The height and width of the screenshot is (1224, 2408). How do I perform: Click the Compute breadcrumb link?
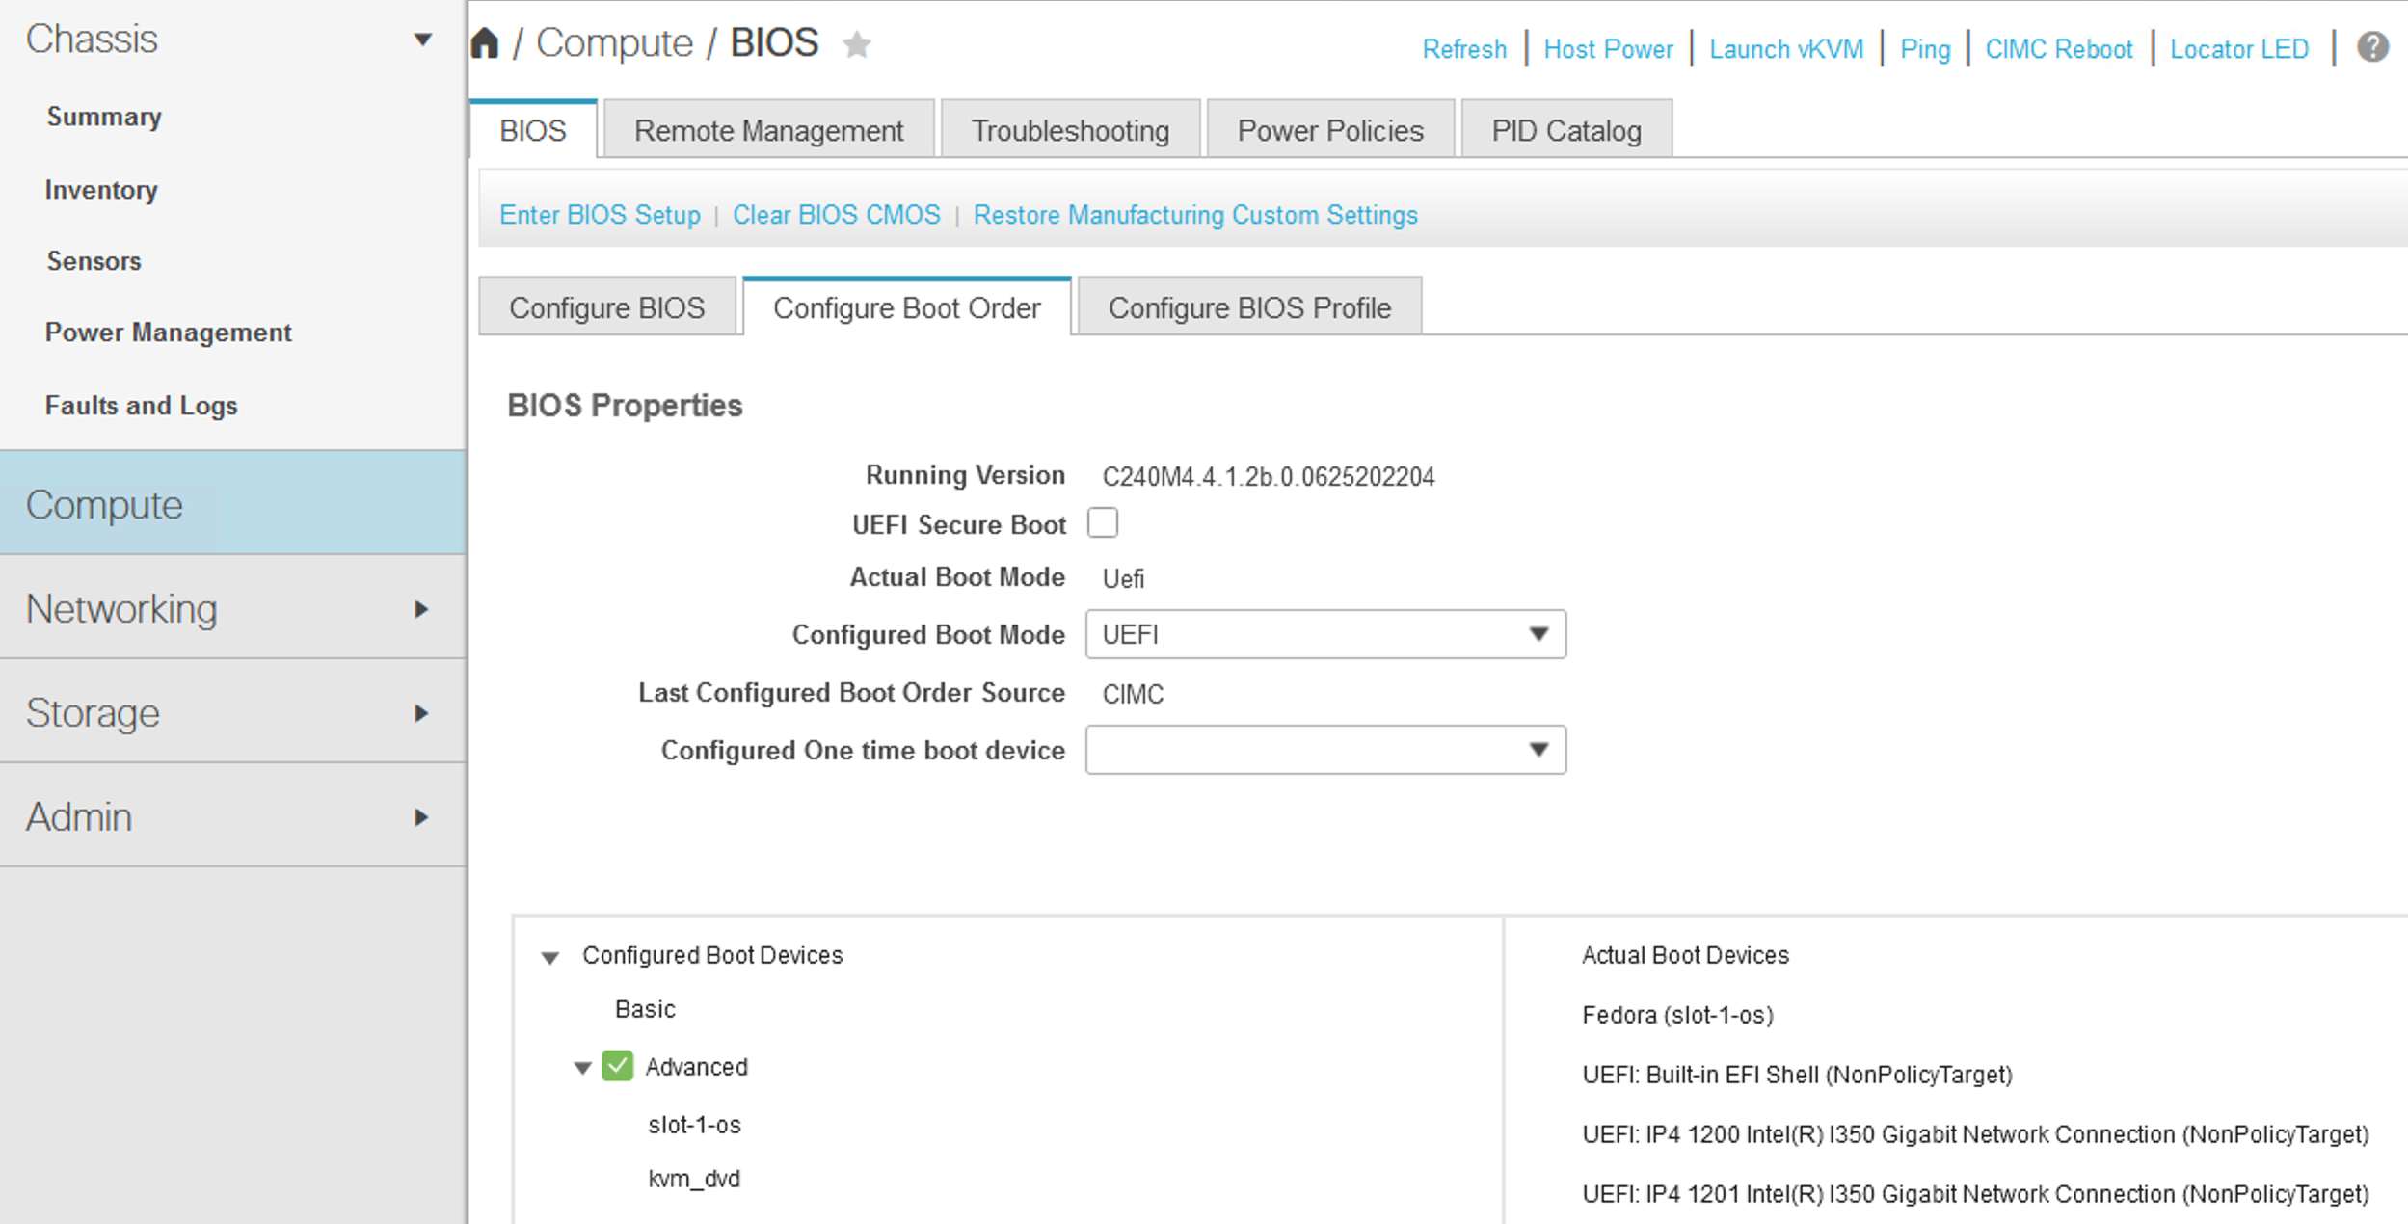tap(614, 43)
